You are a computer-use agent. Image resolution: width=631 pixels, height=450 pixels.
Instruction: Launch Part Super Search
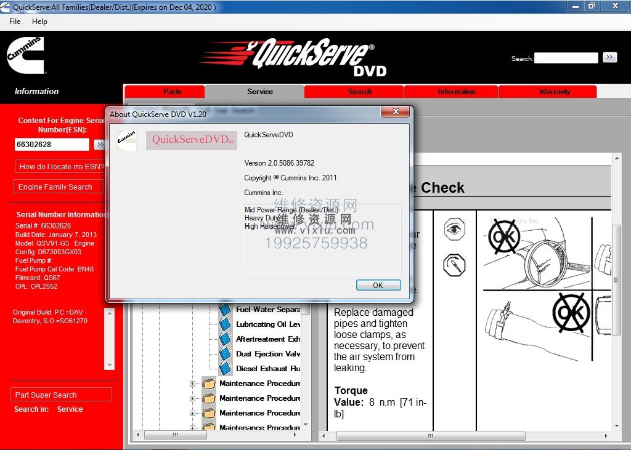[61, 395]
